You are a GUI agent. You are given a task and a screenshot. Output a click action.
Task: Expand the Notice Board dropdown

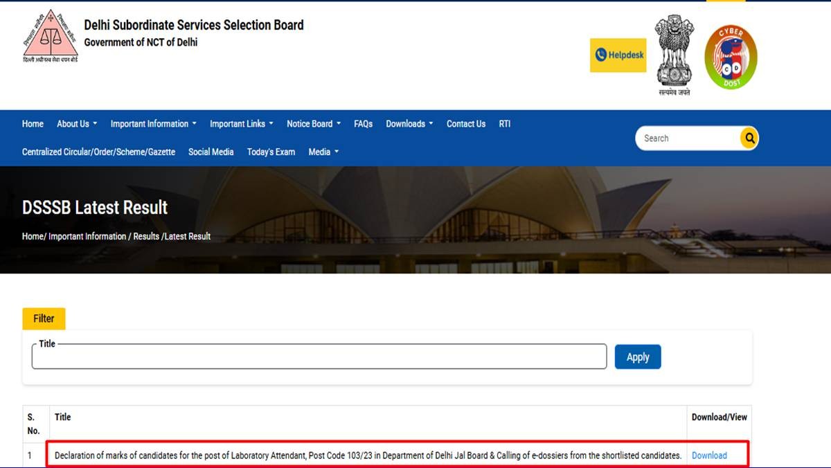coord(314,124)
